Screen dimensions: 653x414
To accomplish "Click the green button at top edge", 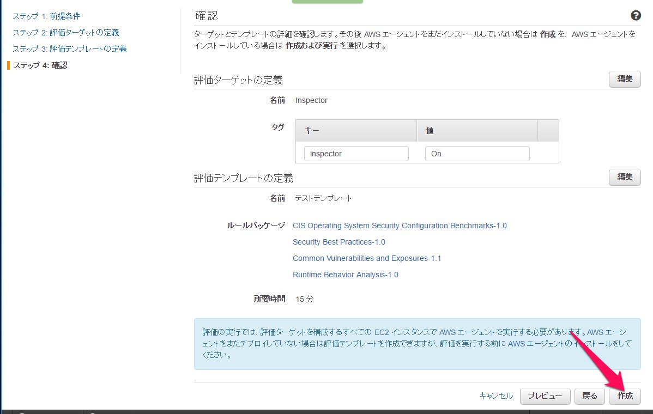I will pyautogui.click(x=327, y=2).
